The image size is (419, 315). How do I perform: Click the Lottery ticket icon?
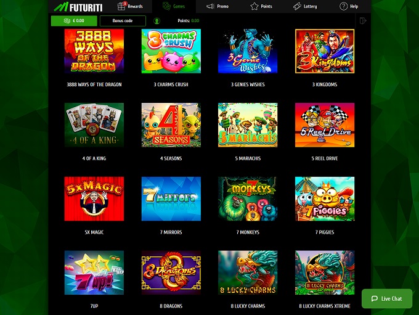(297, 6)
